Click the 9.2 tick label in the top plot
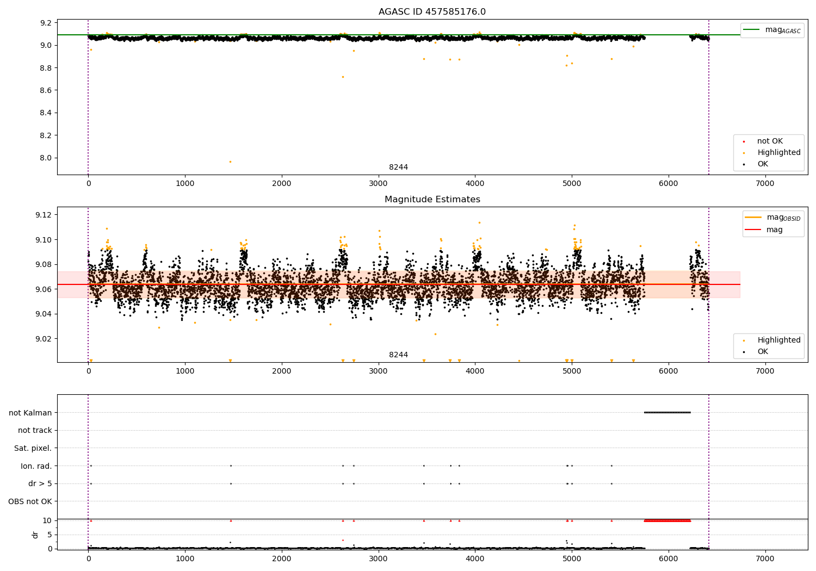Screen dimensions: 816x571 point(47,23)
